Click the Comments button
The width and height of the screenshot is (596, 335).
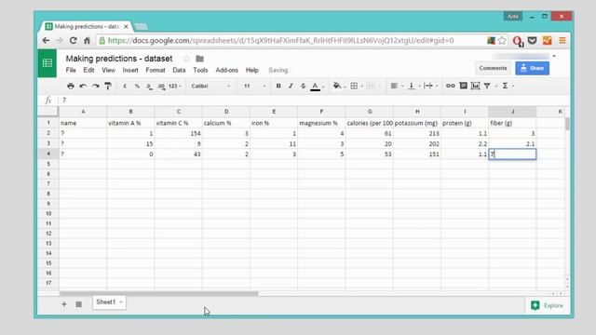[x=493, y=68]
